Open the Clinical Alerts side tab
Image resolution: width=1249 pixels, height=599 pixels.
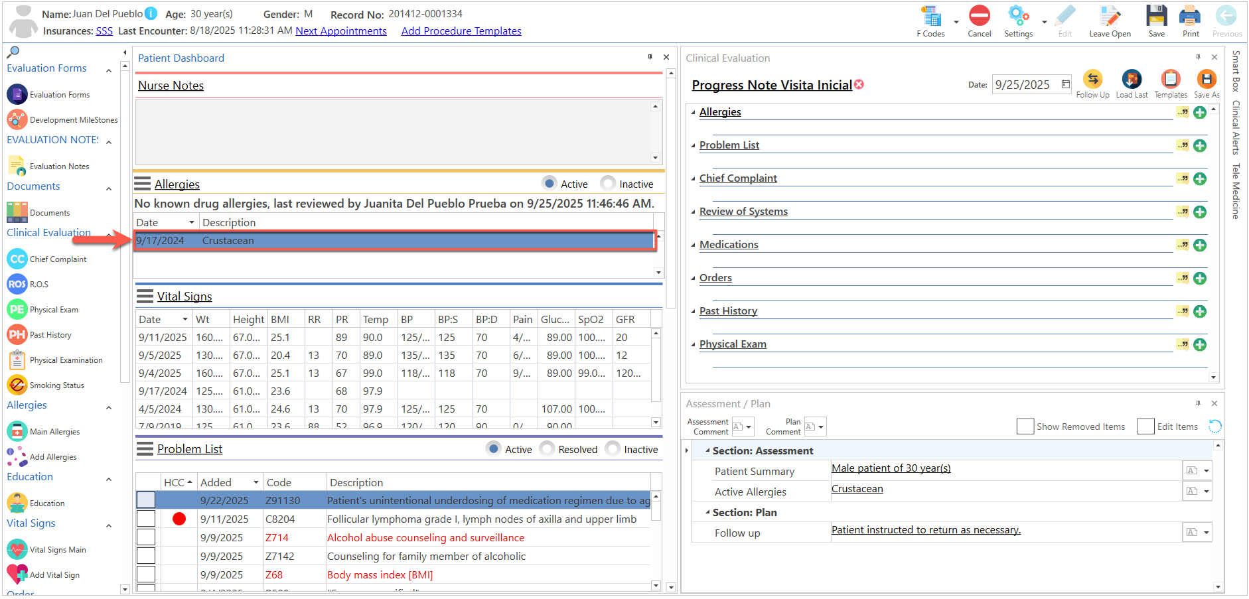coord(1236,127)
